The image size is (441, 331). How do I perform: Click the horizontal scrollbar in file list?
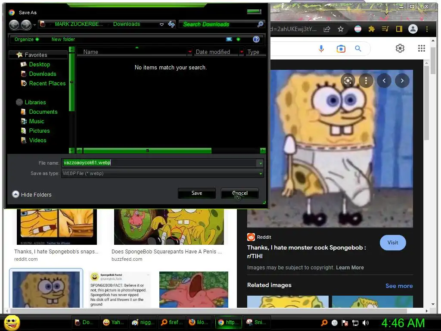[147, 151]
